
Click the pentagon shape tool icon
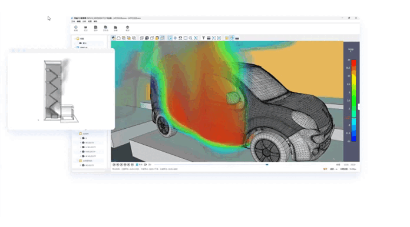[118, 38]
